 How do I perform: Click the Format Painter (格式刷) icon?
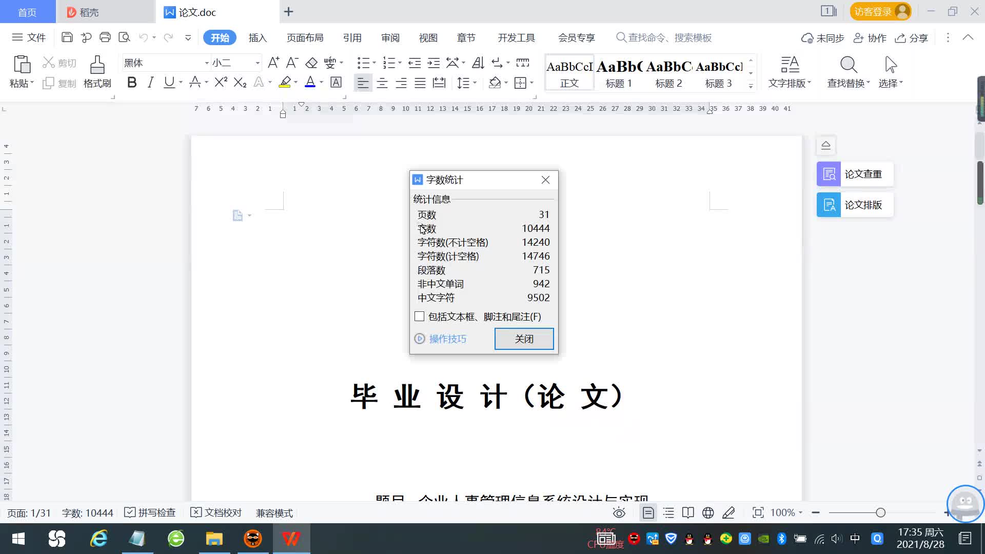pos(97,66)
